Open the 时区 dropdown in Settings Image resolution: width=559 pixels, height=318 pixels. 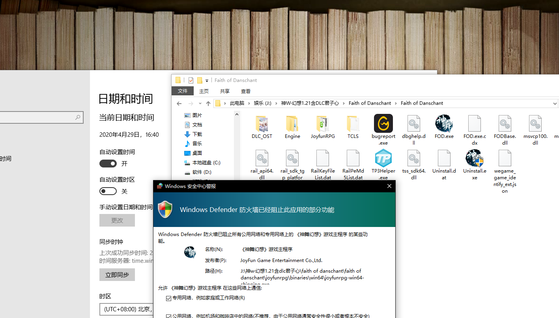126,309
